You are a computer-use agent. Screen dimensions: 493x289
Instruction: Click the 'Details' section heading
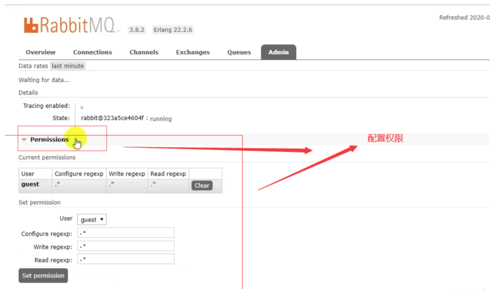click(28, 93)
